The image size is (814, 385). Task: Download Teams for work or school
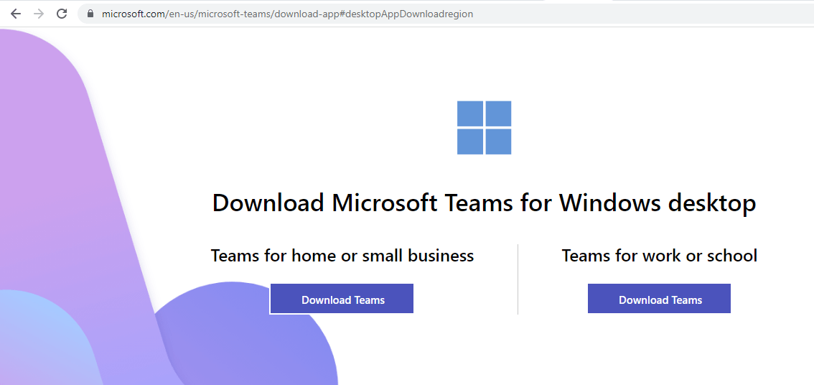click(x=659, y=299)
